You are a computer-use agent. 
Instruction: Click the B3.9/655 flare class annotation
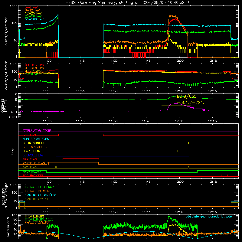click(187, 96)
